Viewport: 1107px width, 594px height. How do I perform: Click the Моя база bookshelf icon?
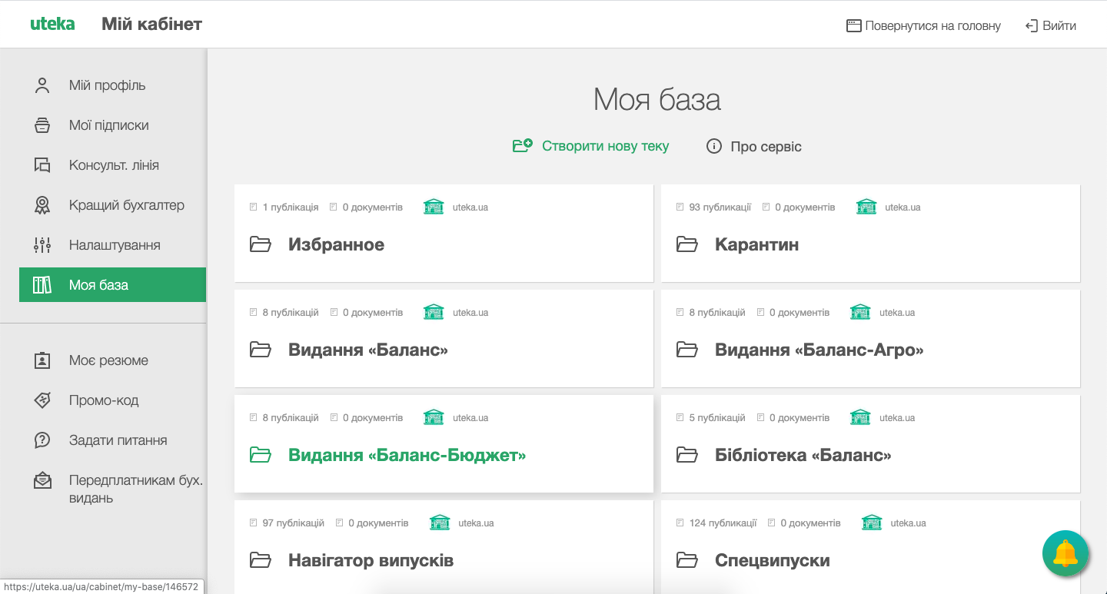tap(42, 284)
